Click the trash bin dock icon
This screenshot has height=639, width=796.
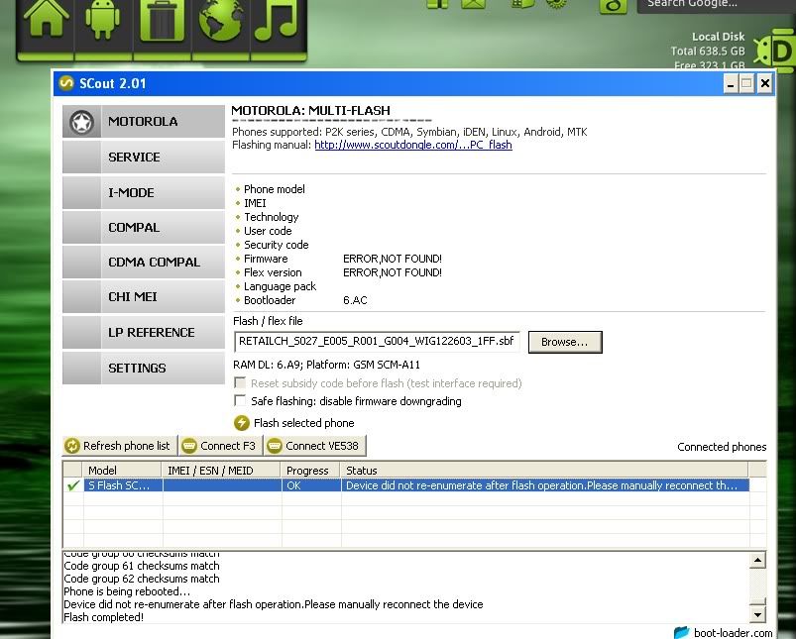[x=162, y=21]
